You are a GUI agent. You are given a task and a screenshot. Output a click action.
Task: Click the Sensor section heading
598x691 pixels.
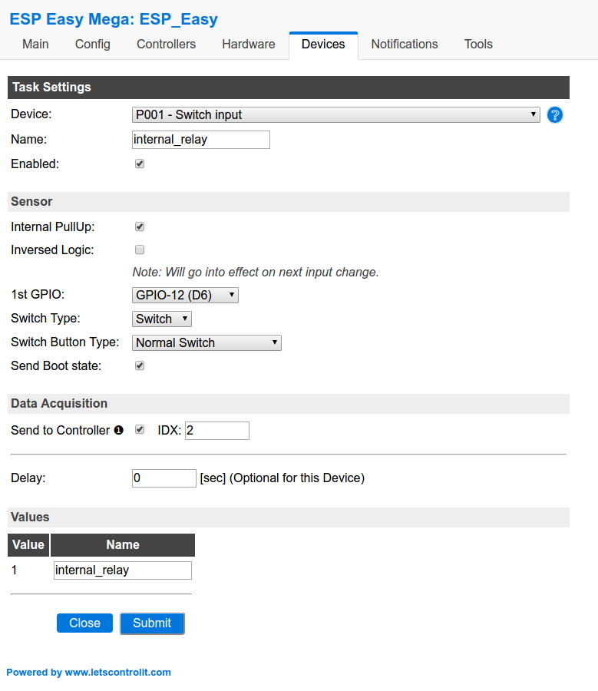point(289,201)
